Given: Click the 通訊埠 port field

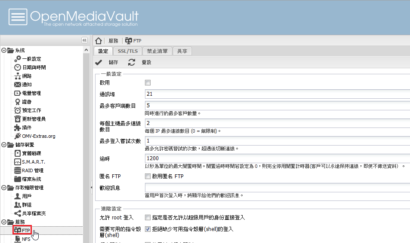Looking at the screenshot, I should point(277,94).
